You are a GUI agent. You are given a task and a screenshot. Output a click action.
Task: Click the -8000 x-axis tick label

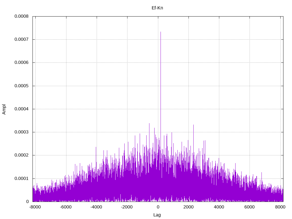(x=35, y=207)
